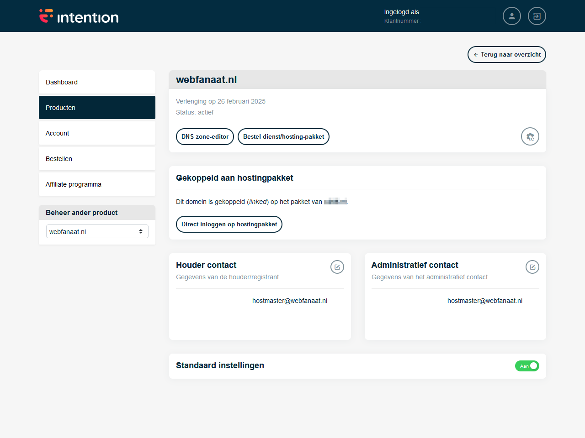This screenshot has width=585, height=438.
Task: Edit the Houder contact details
Action: [x=337, y=267]
